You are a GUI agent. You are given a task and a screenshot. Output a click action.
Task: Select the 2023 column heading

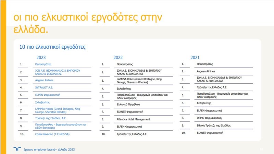pos(41,58)
